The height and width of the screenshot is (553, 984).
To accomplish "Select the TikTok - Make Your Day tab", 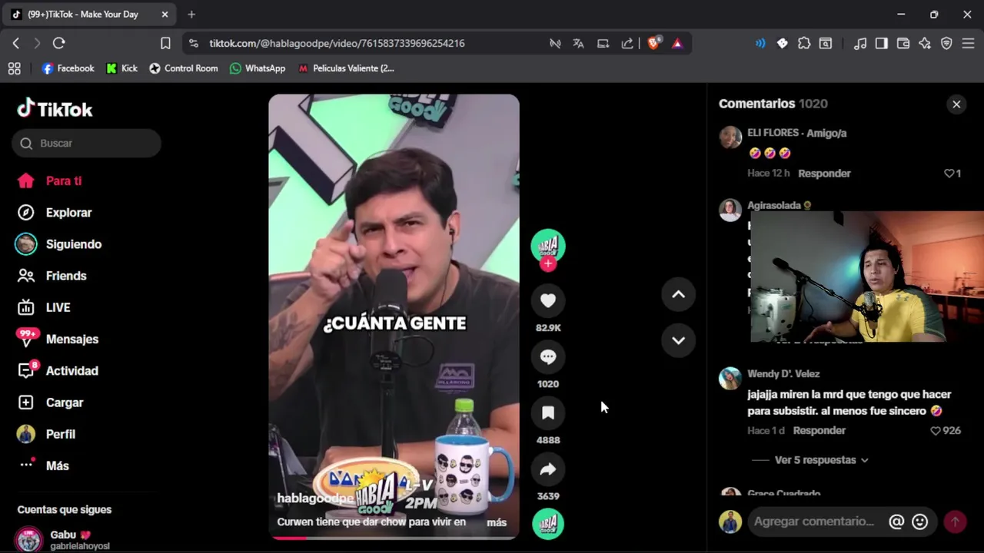I will 90,14.
